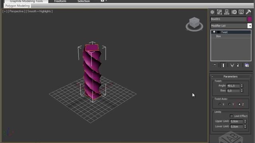Toggle Show End Result icon

(x=223, y=65)
